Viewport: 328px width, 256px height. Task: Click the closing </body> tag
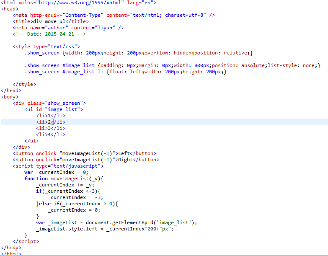click(11, 248)
